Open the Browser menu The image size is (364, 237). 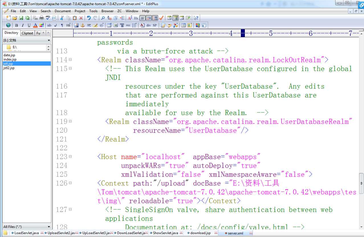point(107,11)
